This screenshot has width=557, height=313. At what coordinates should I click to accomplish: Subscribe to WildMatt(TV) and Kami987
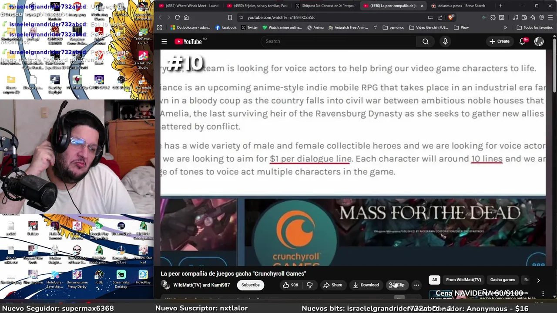pyautogui.click(x=251, y=285)
